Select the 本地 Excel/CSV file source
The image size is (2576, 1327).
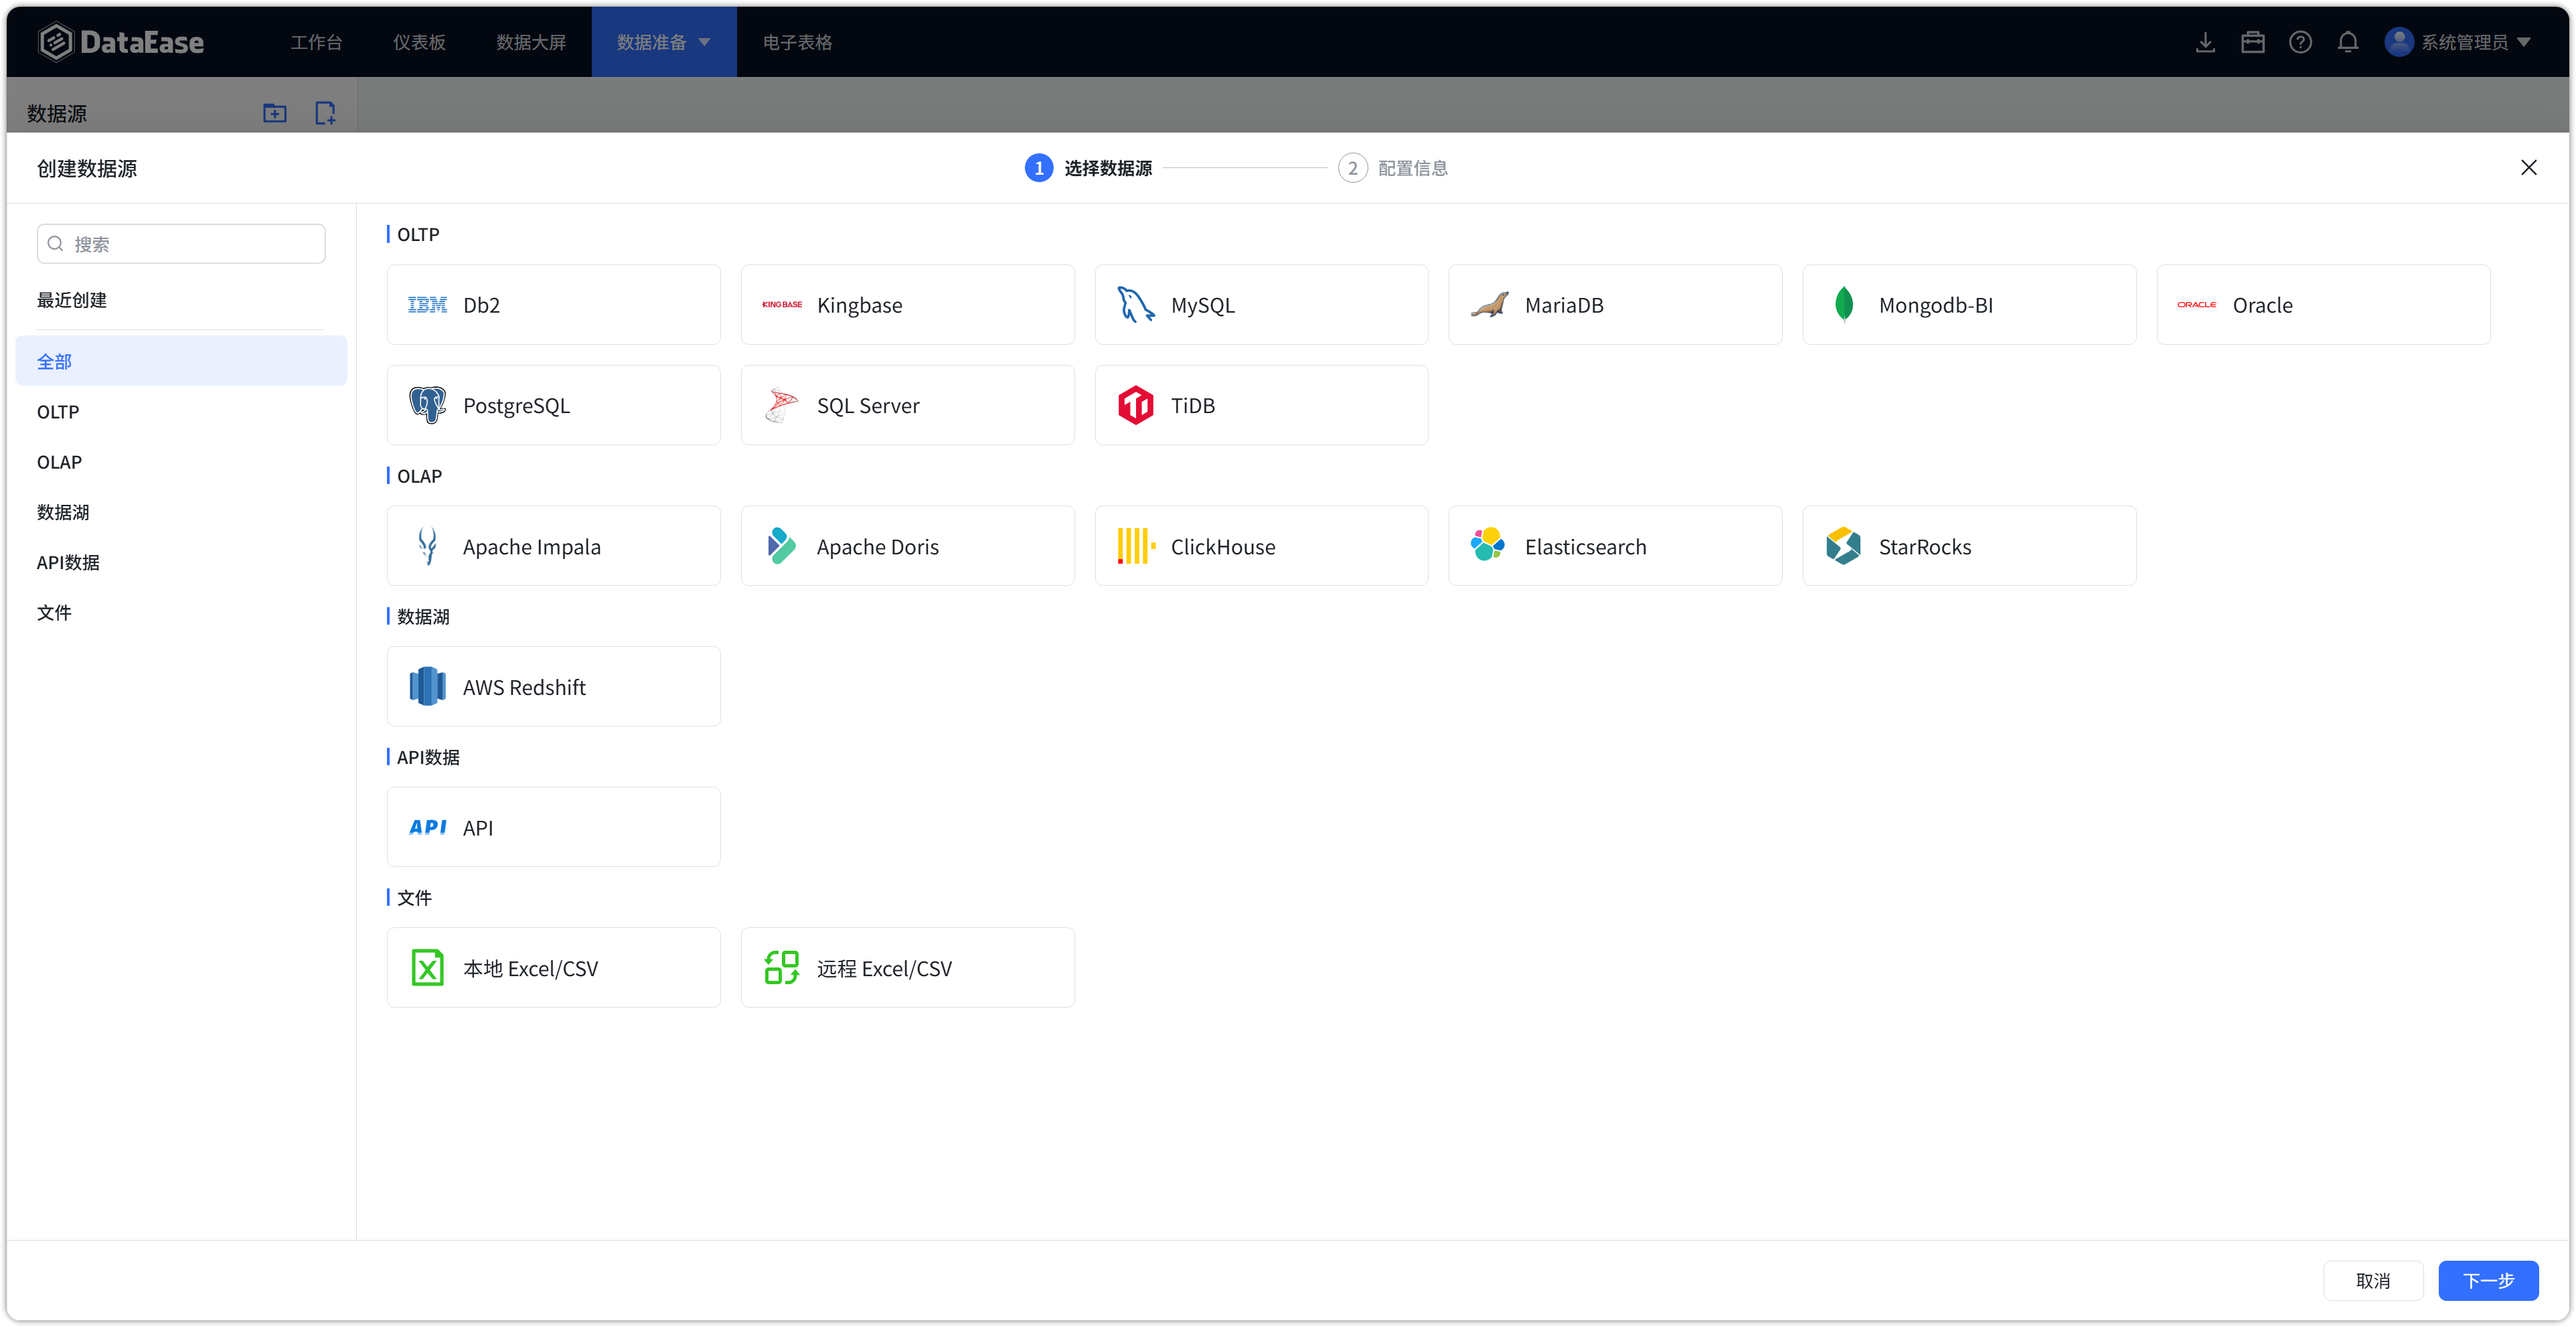553,968
